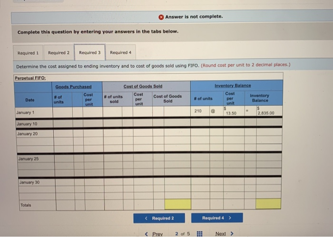Click the blue Required 2 back button
Image resolution: width=333 pixels, height=237 pixels.
tap(159, 218)
